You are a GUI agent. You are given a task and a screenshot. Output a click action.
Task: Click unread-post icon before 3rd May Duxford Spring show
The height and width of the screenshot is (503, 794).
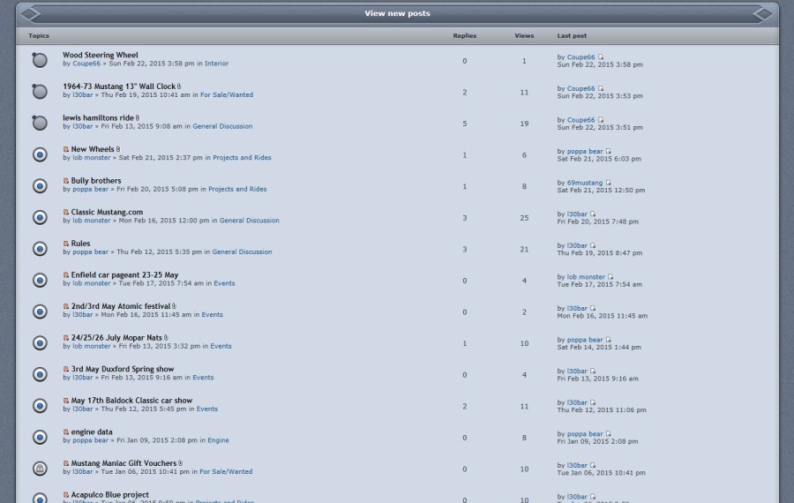click(x=66, y=370)
